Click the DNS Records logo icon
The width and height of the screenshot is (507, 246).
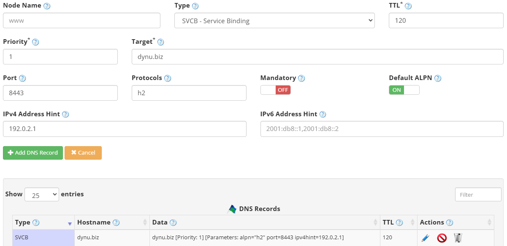pos(231,208)
